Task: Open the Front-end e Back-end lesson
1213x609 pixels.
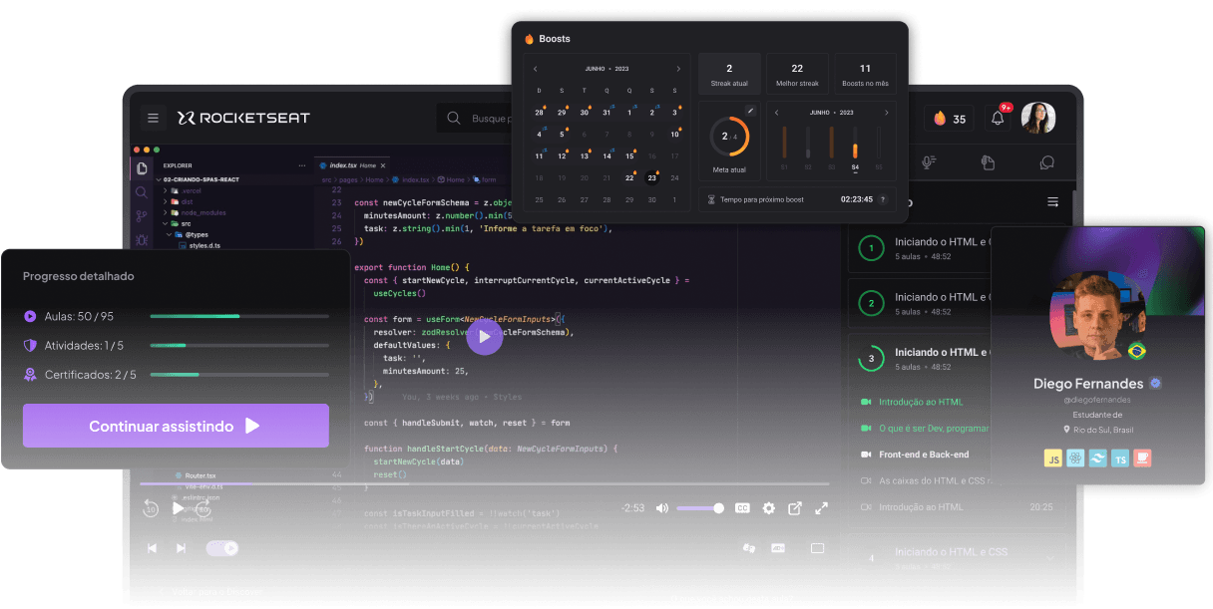Action: [923, 455]
